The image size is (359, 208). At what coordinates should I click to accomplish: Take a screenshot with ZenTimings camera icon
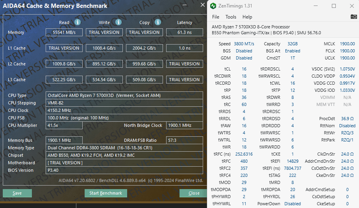353,17
